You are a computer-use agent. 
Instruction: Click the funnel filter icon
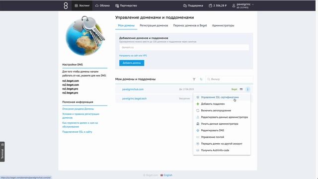click(194, 79)
